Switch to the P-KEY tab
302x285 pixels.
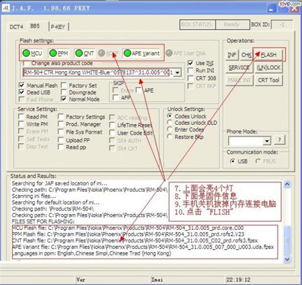(58, 27)
